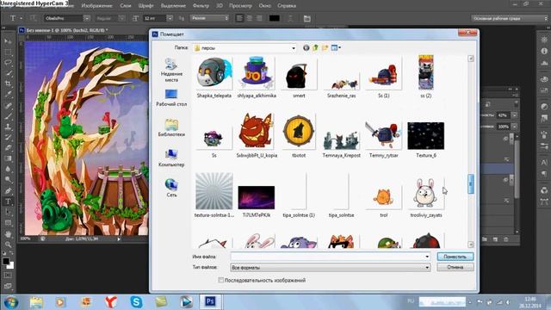This screenshot has width=551, height=310.
Task: Select the Gradient tool
Action: point(8,158)
